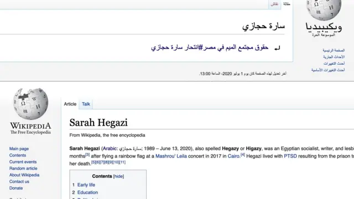Open Arabic sidebar الصفحة الرئيسية link

click(x=334, y=50)
